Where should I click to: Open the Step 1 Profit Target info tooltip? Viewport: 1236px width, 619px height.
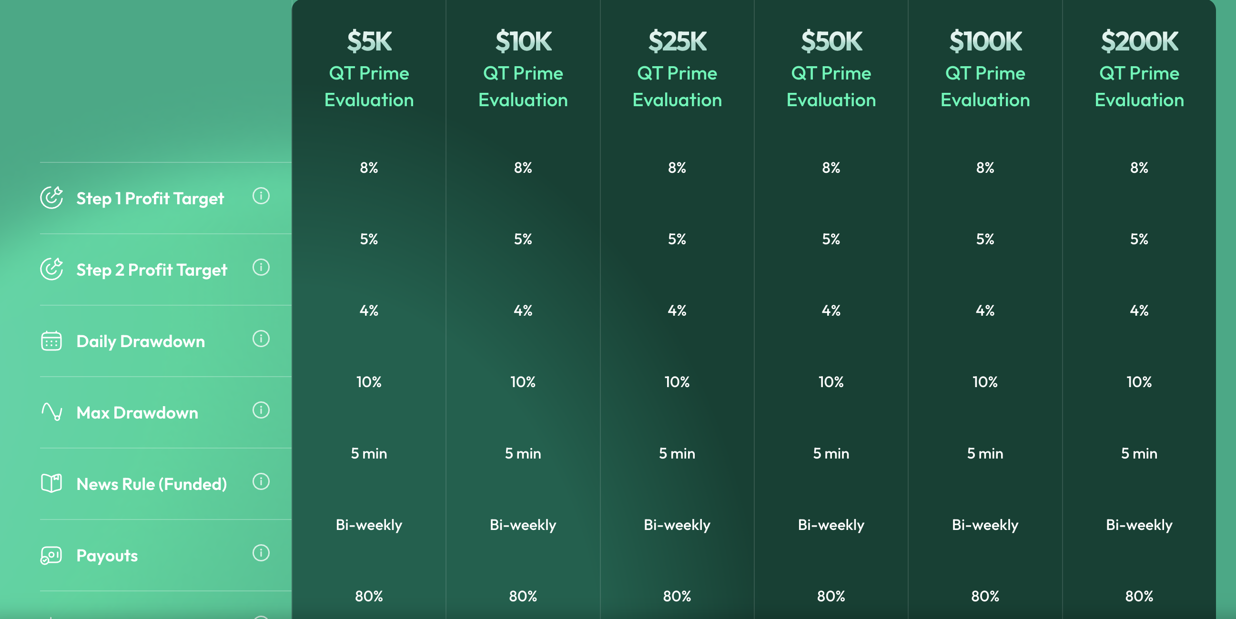(x=261, y=196)
